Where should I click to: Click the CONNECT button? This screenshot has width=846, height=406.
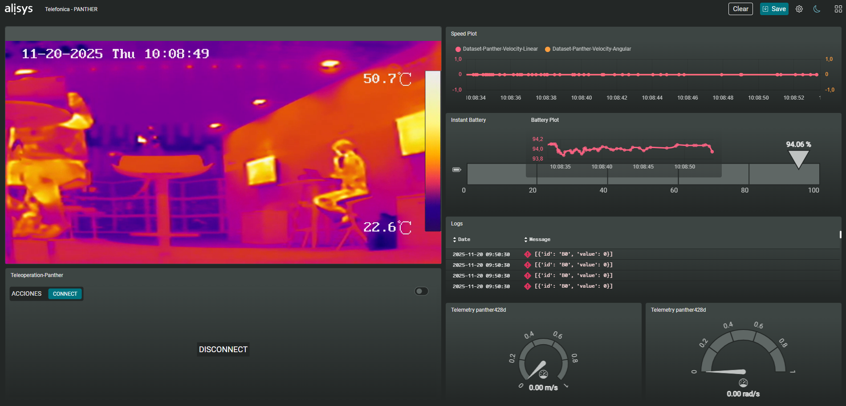coord(65,294)
